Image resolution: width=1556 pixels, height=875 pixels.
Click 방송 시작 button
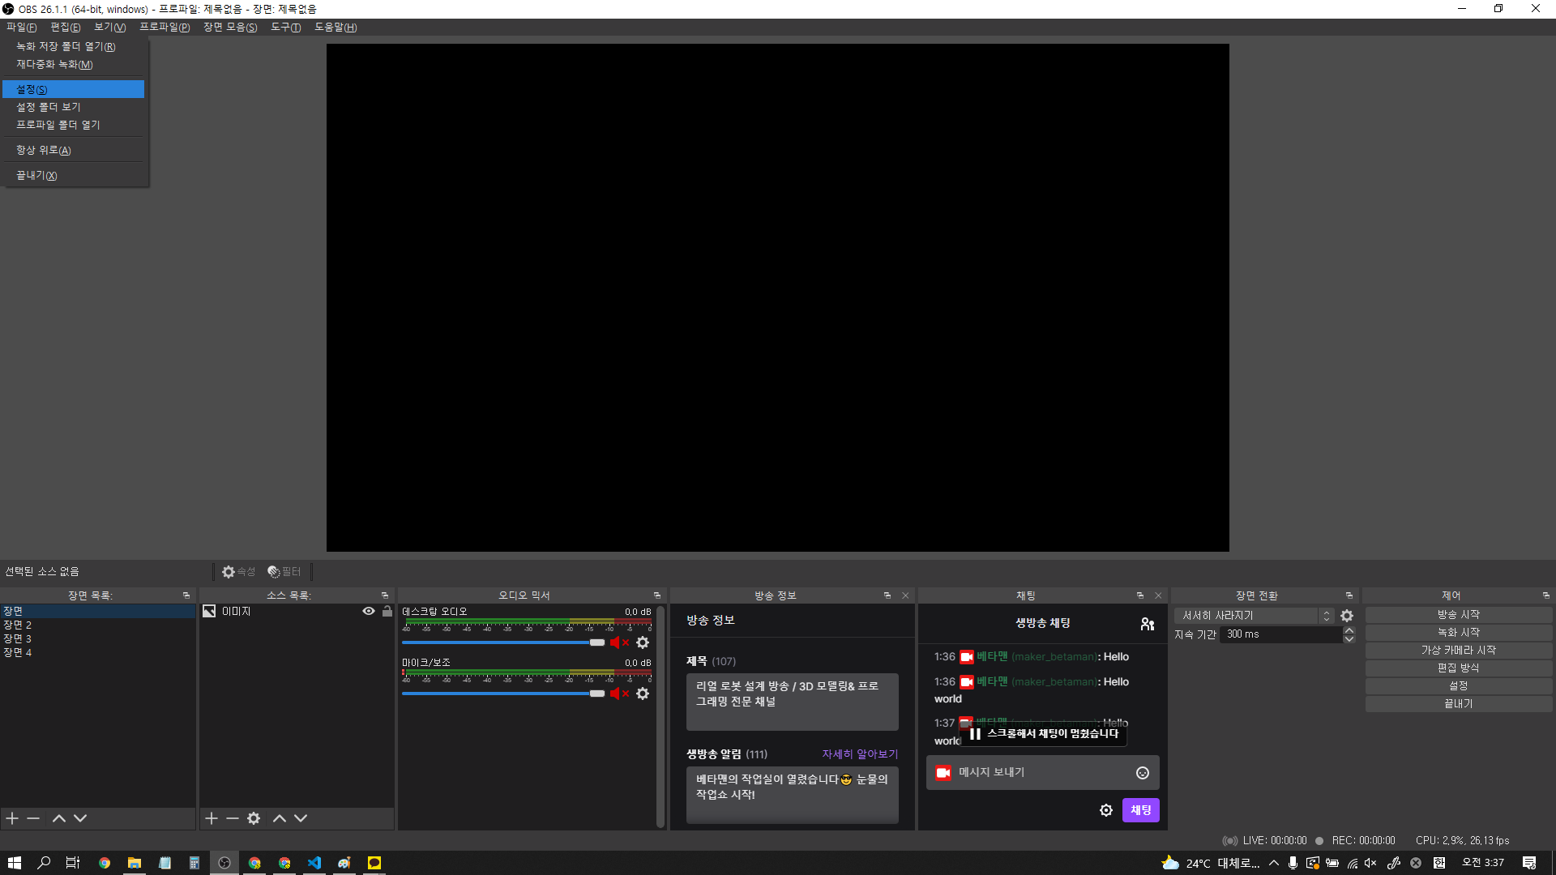pos(1458,615)
